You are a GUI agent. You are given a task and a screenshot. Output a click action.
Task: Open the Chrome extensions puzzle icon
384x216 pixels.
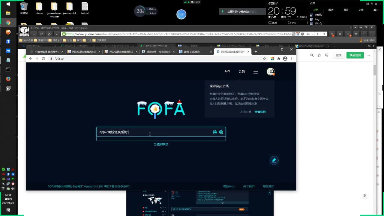(x=279, y=58)
